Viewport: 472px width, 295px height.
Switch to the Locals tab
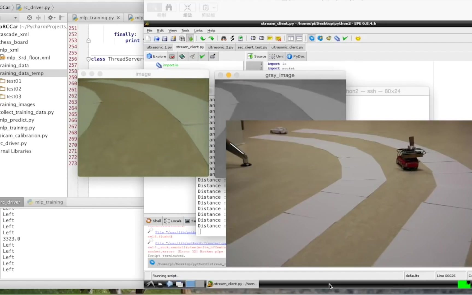[173, 221]
